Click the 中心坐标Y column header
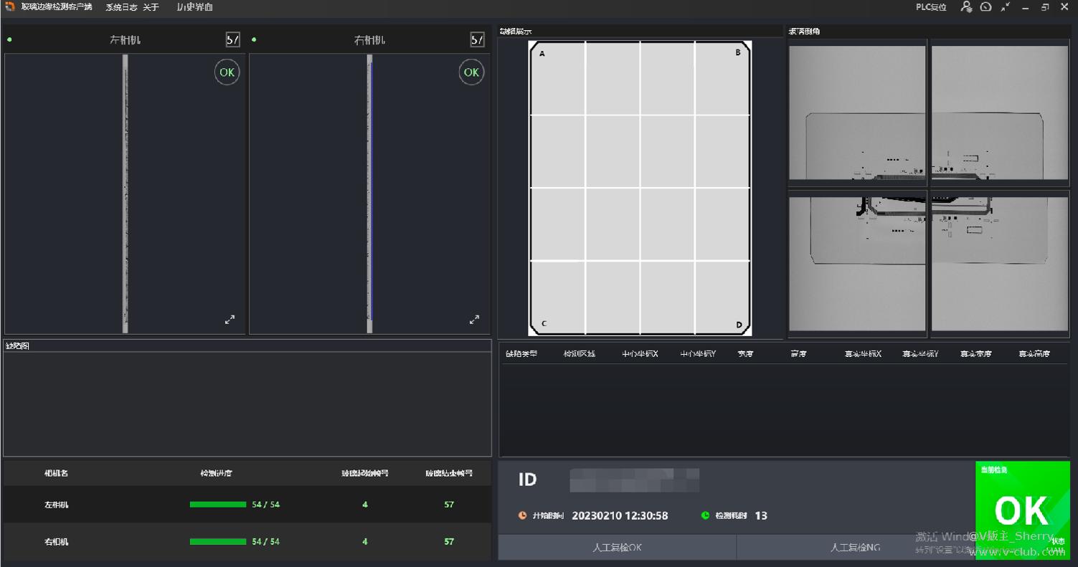Viewport: 1078px width, 567px height. click(x=698, y=354)
